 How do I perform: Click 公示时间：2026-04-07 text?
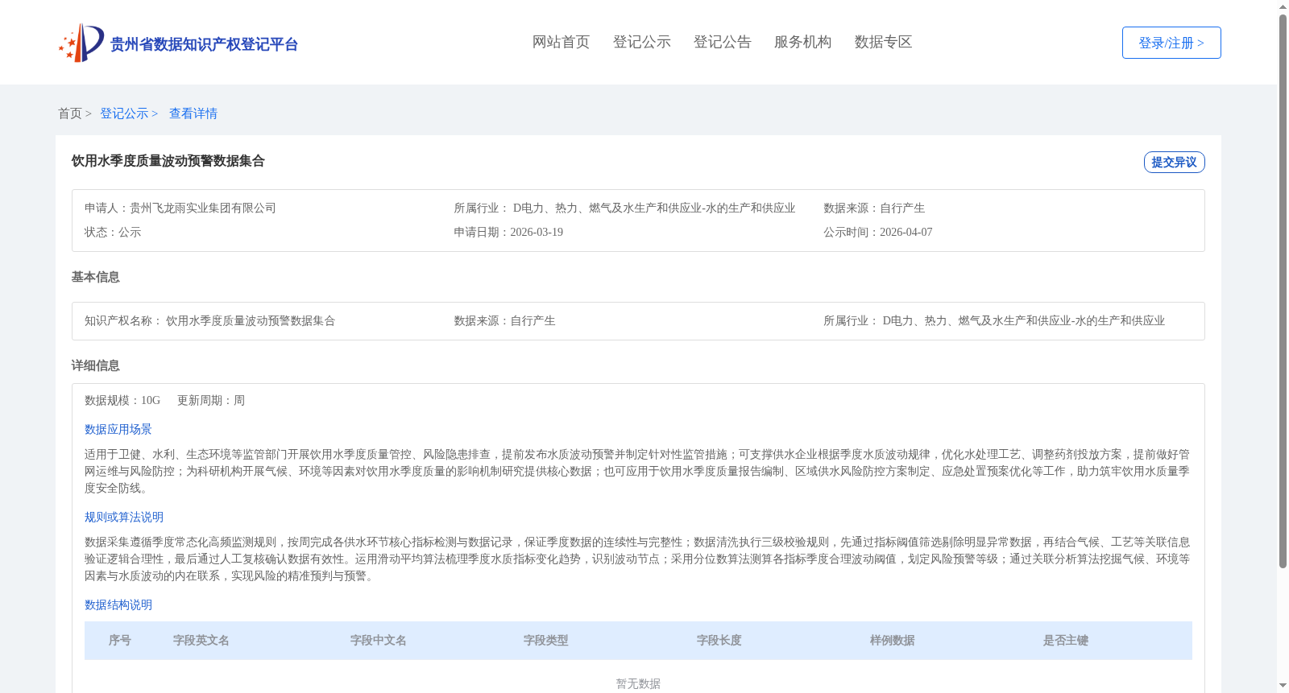point(877,232)
